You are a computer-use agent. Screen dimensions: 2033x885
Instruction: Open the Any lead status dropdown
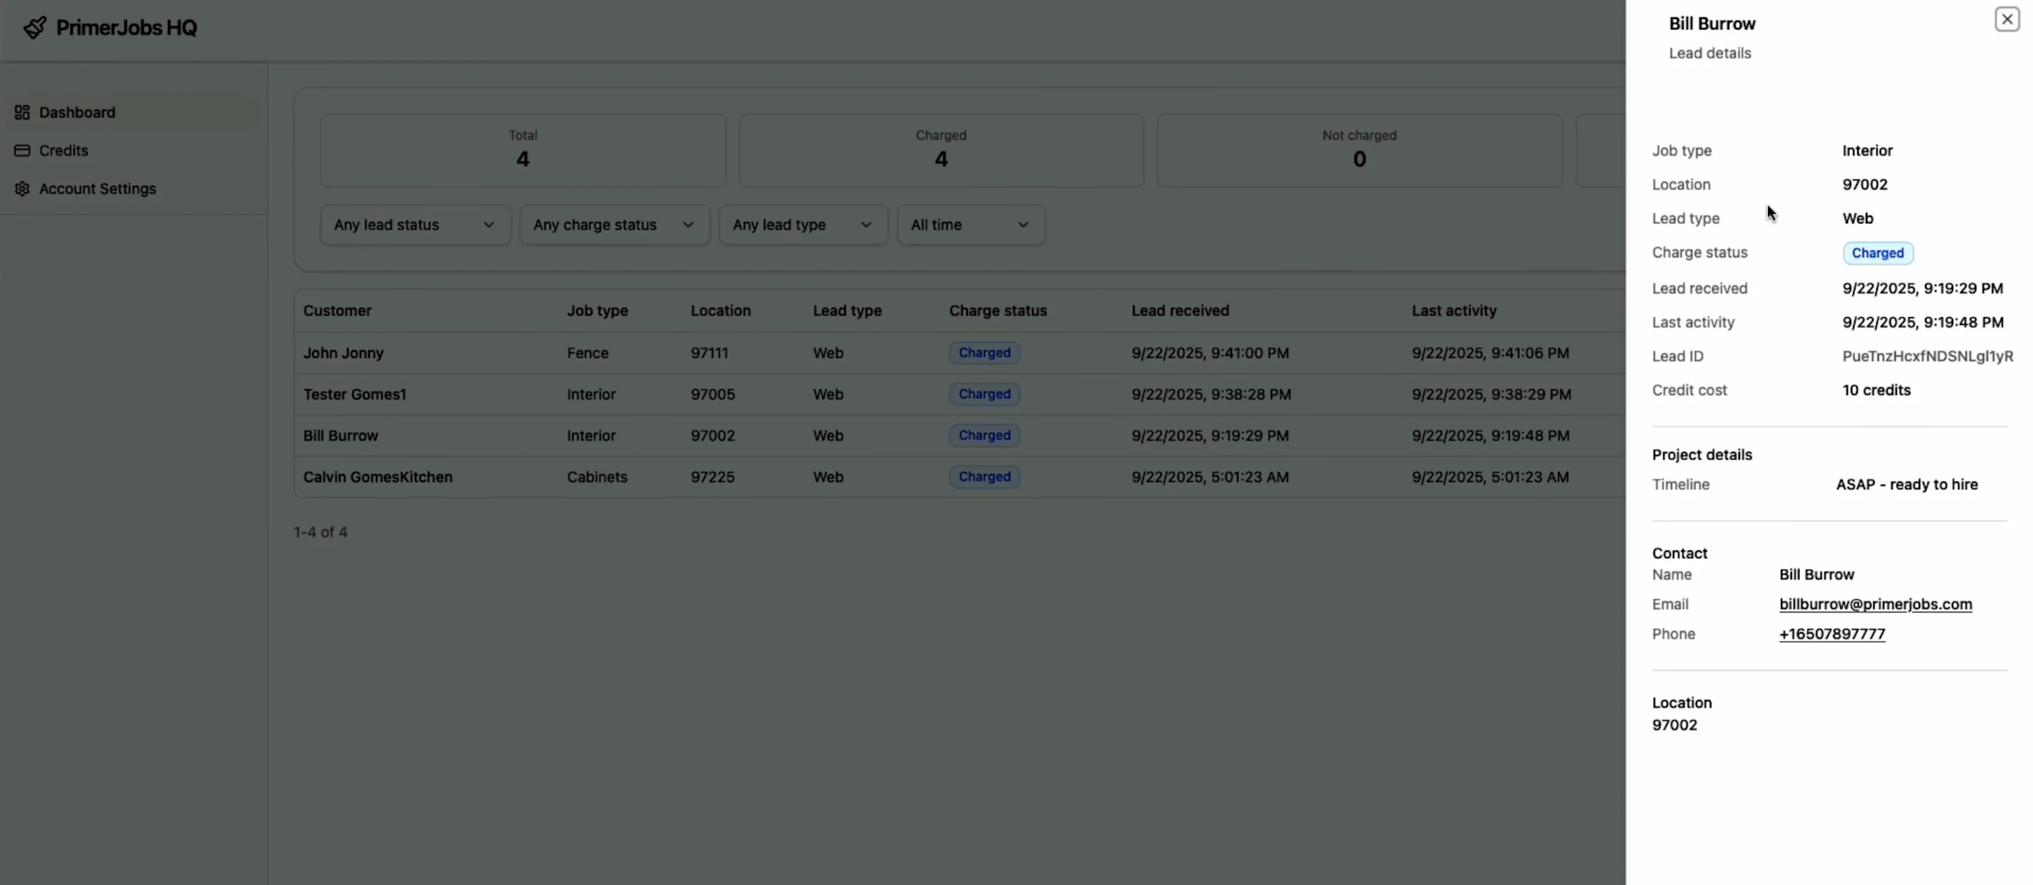414,225
